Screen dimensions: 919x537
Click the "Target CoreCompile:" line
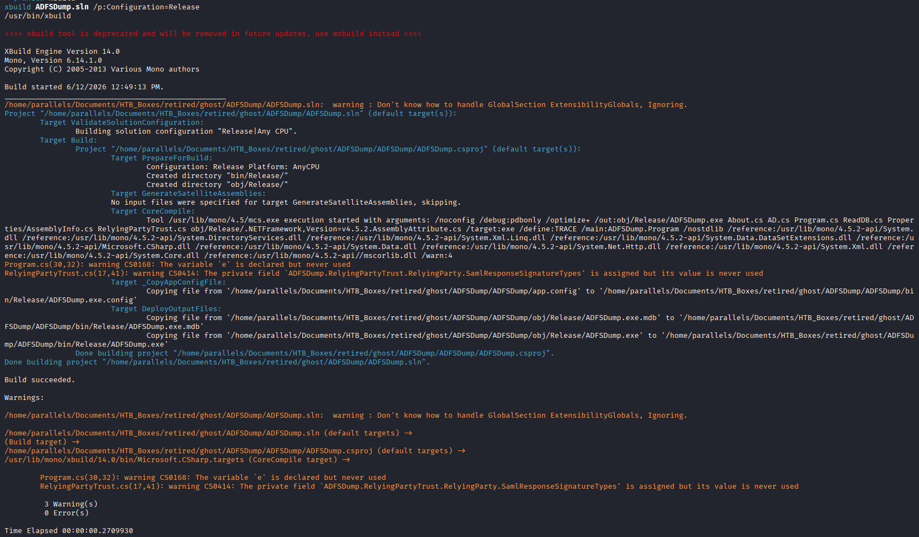[x=153, y=211]
